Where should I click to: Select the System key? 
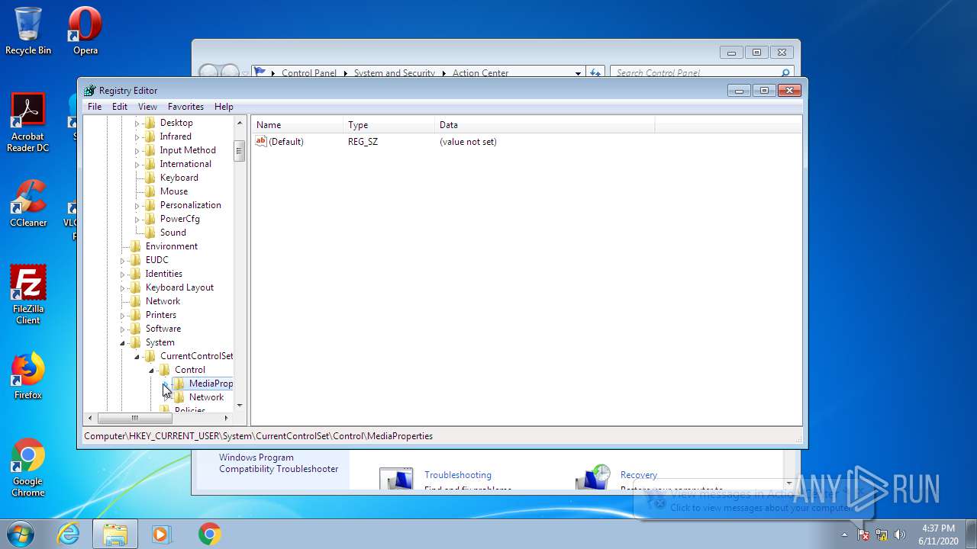click(x=160, y=342)
